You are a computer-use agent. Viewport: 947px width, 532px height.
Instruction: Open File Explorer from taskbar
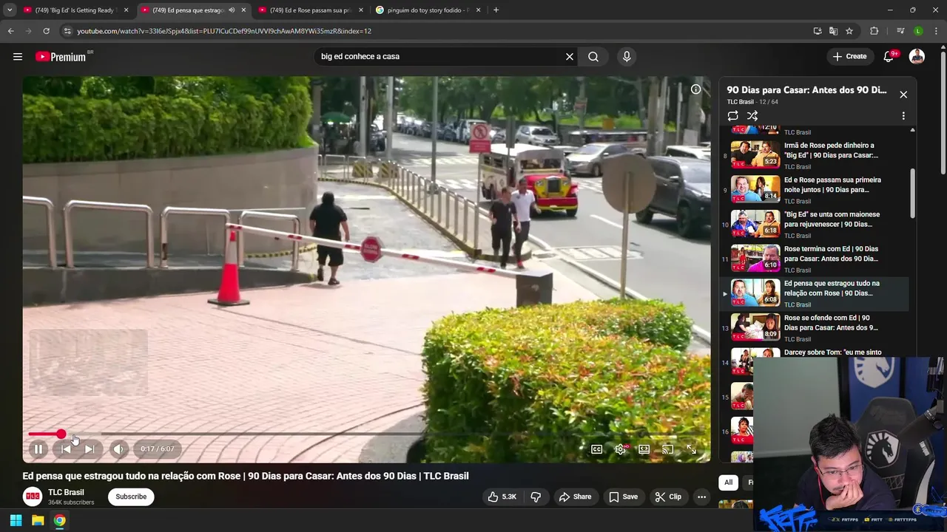38,520
